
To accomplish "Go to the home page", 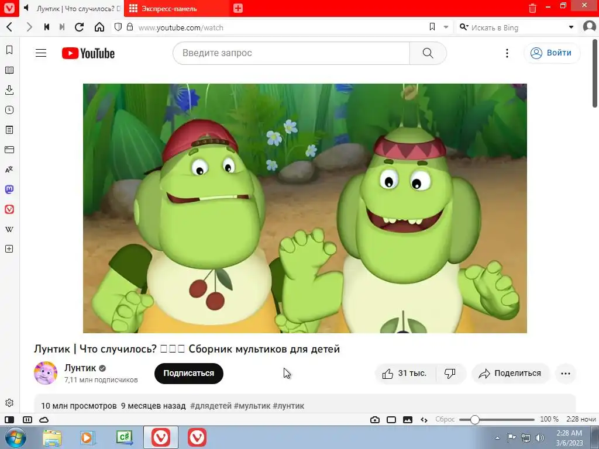I will click(x=99, y=27).
